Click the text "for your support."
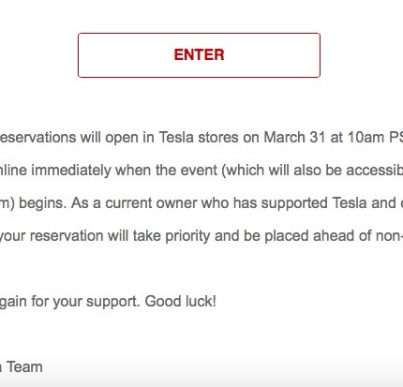Image resolution: width=403 pixels, height=387 pixels. point(85,302)
